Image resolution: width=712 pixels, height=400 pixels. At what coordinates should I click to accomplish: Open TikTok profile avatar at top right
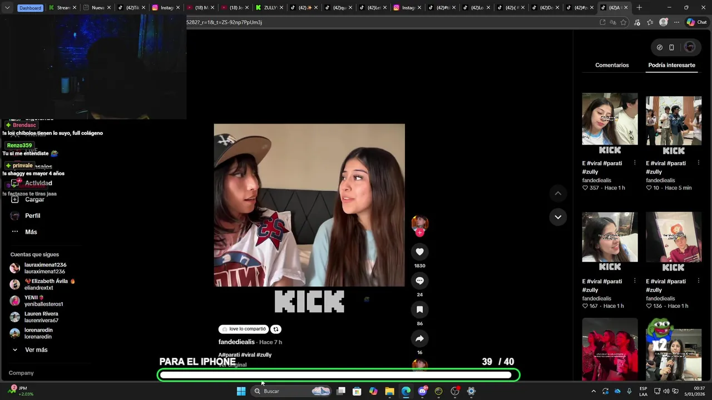[x=690, y=47]
